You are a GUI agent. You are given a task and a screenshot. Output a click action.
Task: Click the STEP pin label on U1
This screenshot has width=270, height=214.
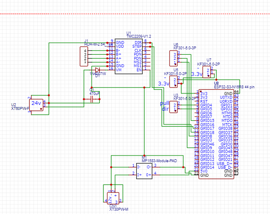coord(137,46)
